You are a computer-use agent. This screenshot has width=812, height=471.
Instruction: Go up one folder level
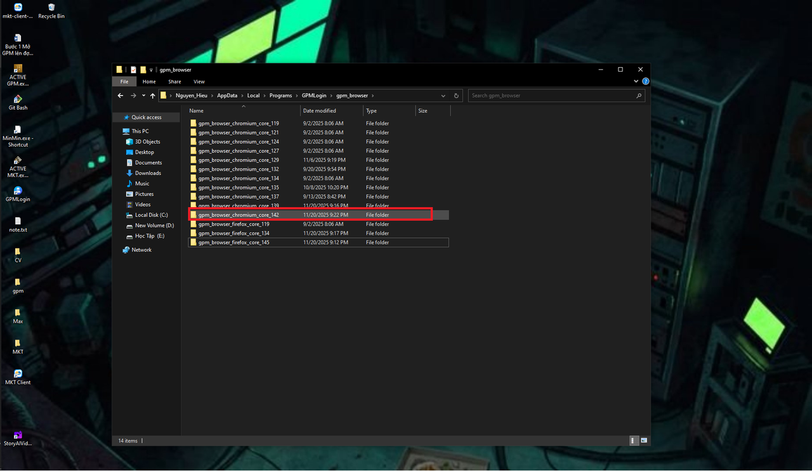click(x=153, y=96)
